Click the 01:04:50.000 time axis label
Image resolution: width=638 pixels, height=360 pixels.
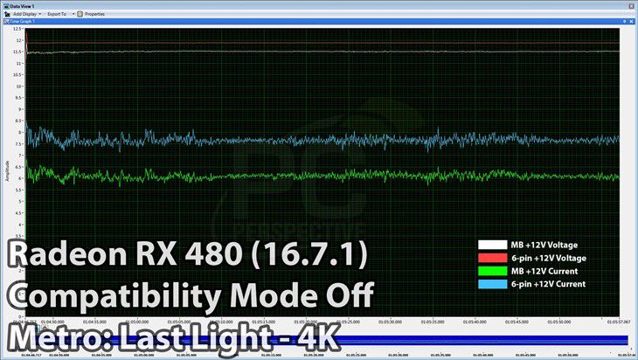pyautogui.click(x=52, y=322)
